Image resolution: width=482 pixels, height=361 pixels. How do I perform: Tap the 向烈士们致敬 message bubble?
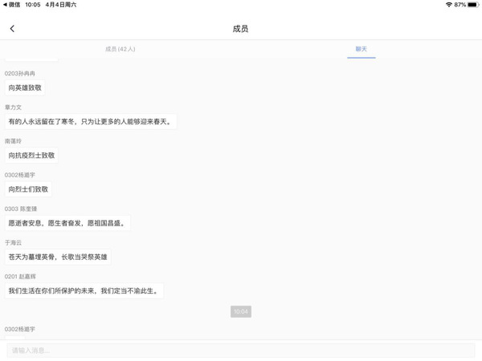(x=28, y=189)
